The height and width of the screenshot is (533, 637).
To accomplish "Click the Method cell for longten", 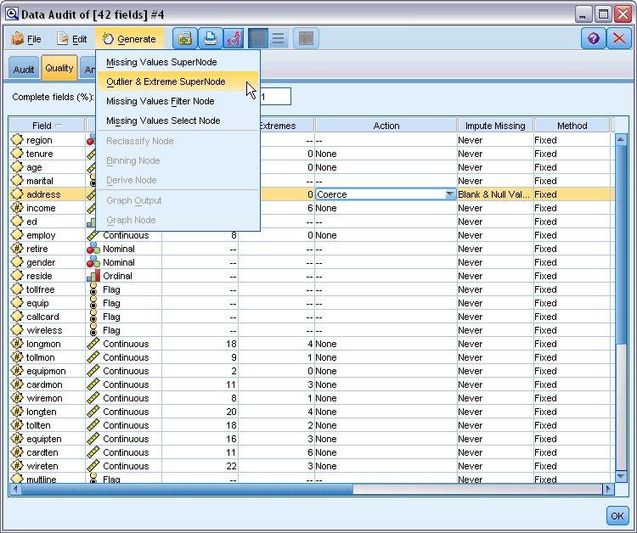I will [572, 412].
